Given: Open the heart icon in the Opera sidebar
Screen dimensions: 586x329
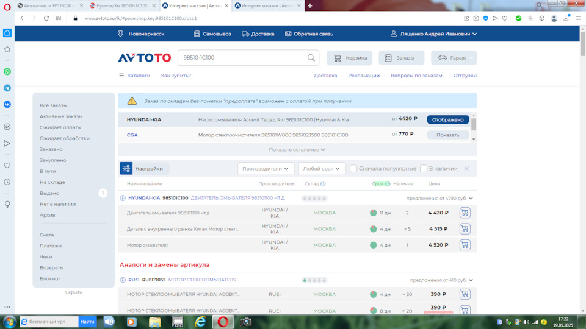Looking at the screenshot, I should [7, 166].
